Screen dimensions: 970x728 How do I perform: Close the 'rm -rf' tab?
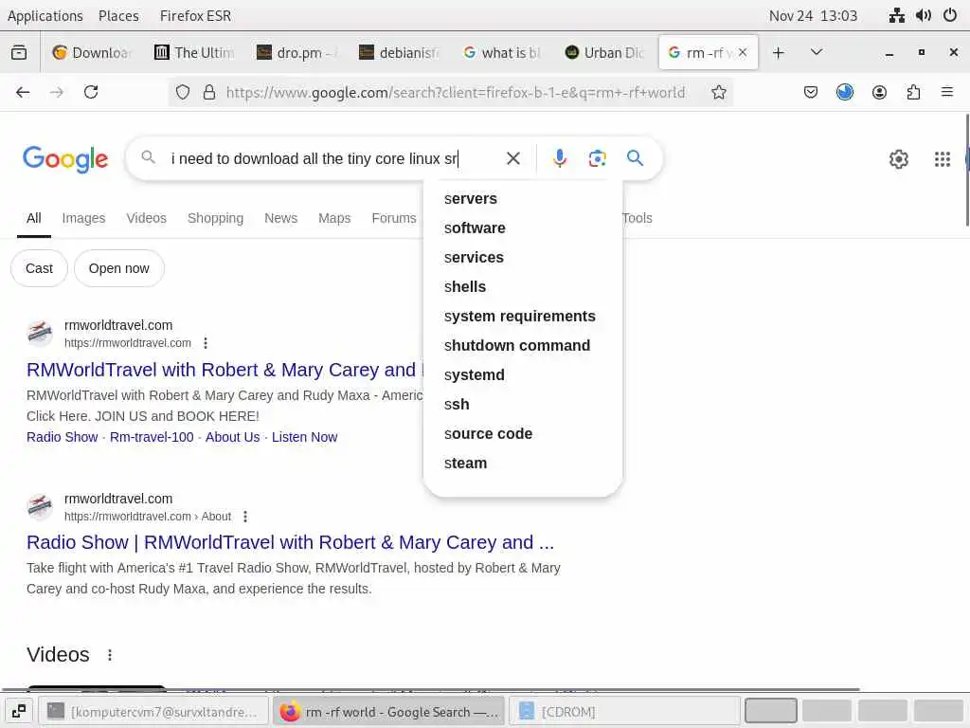(x=743, y=53)
